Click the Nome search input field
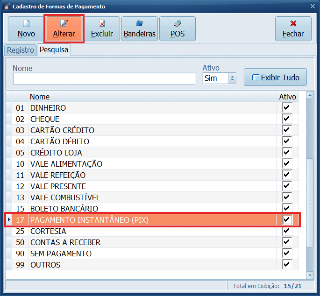Image resolution: width=320 pixels, height=296 pixels. (104, 78)
